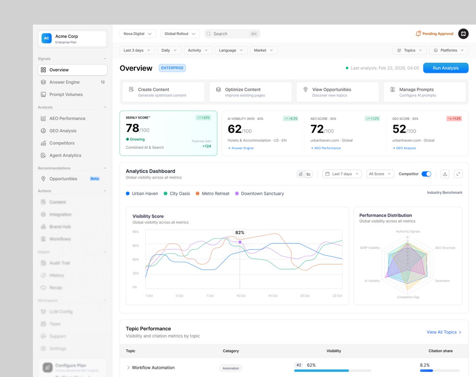Open the Nova Digital dropdown
Image resolution: width=476 pixels, height=377 pixels.
point(137,34)
